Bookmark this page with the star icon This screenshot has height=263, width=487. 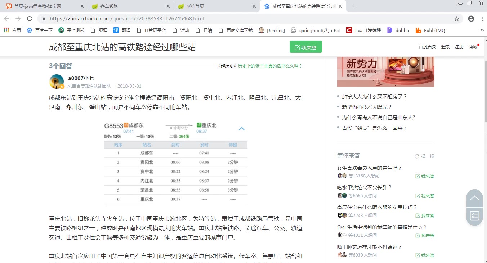(x=457, y=19)
